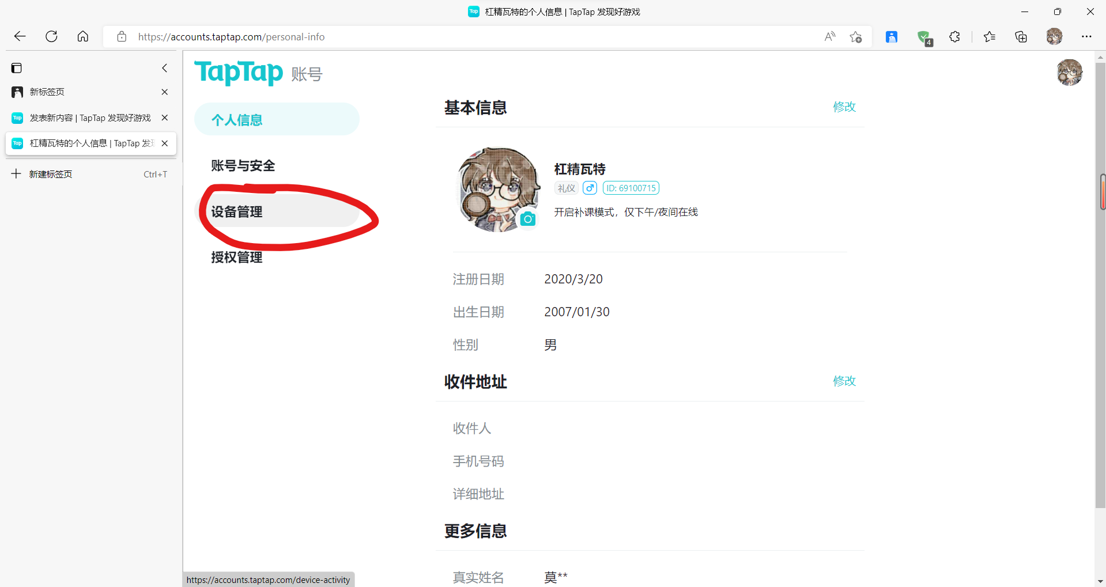Open the browser home page
The image size is (1106, 587).
point(83,37)
